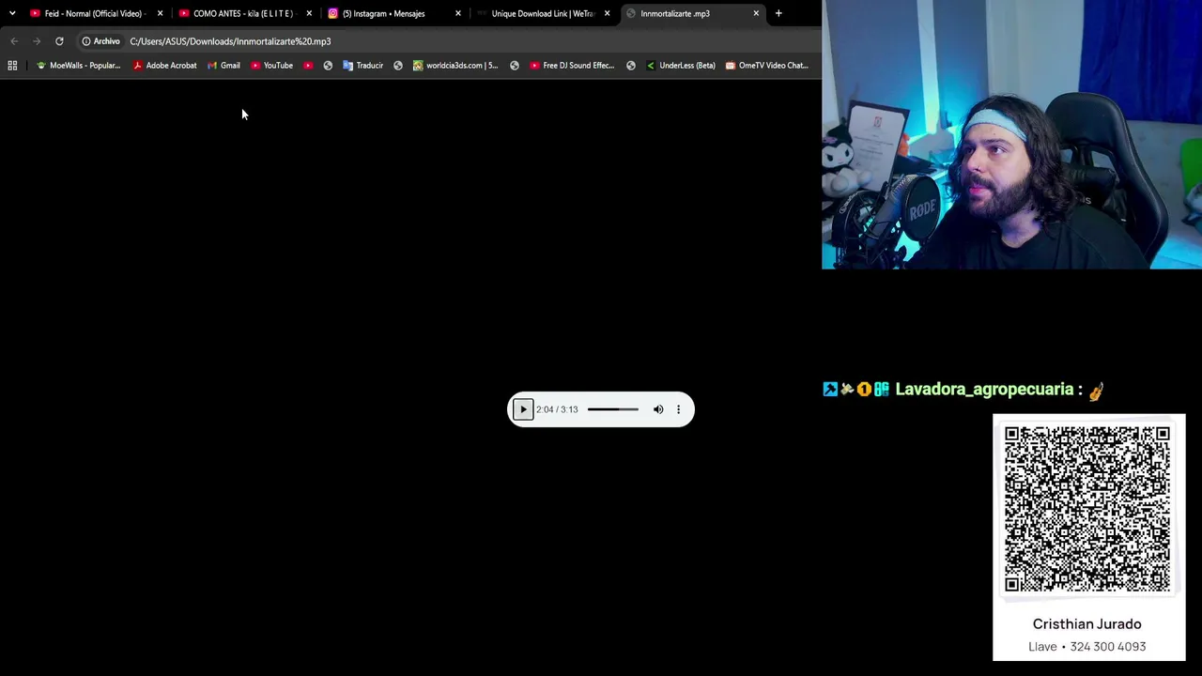Open the globe bookmark just before Traducir
Viewport: 1202px width, 676px height.
coord(328,66)
